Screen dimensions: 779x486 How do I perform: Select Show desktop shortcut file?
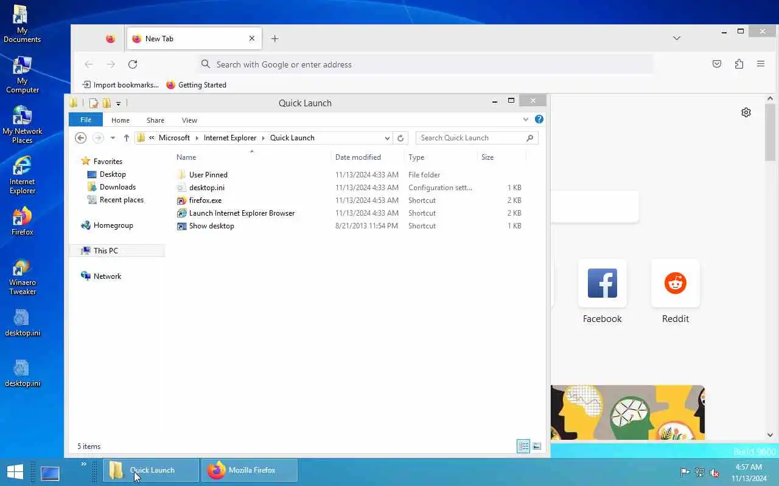tap(211, 226)
